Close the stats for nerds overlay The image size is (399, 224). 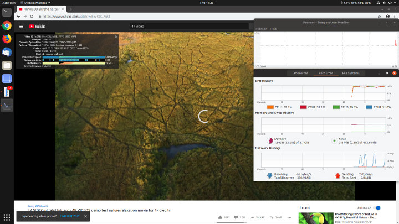[x=116, y=37]
